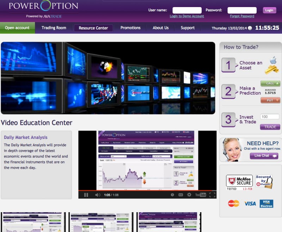Viewport: 282px width, 232px height.
Task: Click the 1:05 / 1:06 video time
Action: pos(111,195)
